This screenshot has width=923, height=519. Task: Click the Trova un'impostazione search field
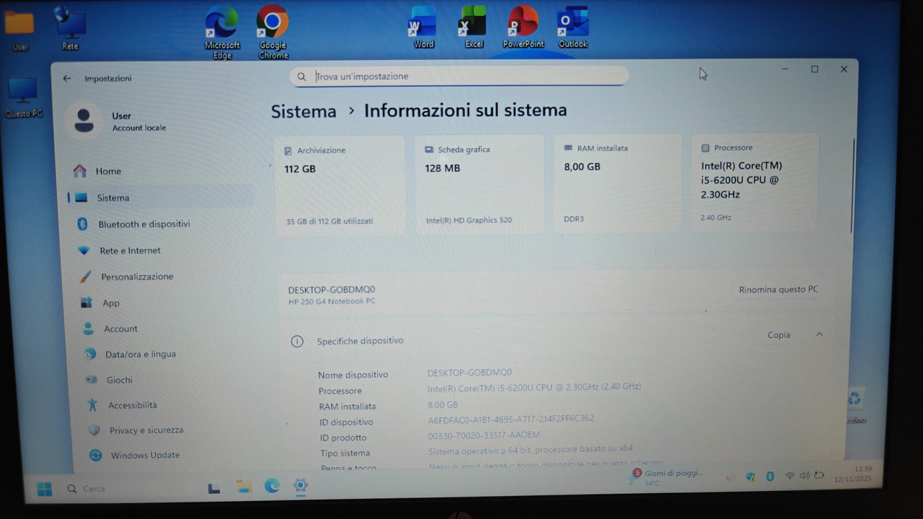coord(459,76)
